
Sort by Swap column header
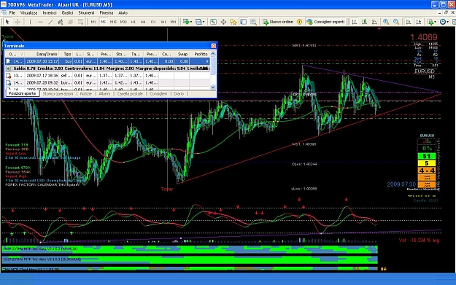pyautogui.click(x=182, y=54)
